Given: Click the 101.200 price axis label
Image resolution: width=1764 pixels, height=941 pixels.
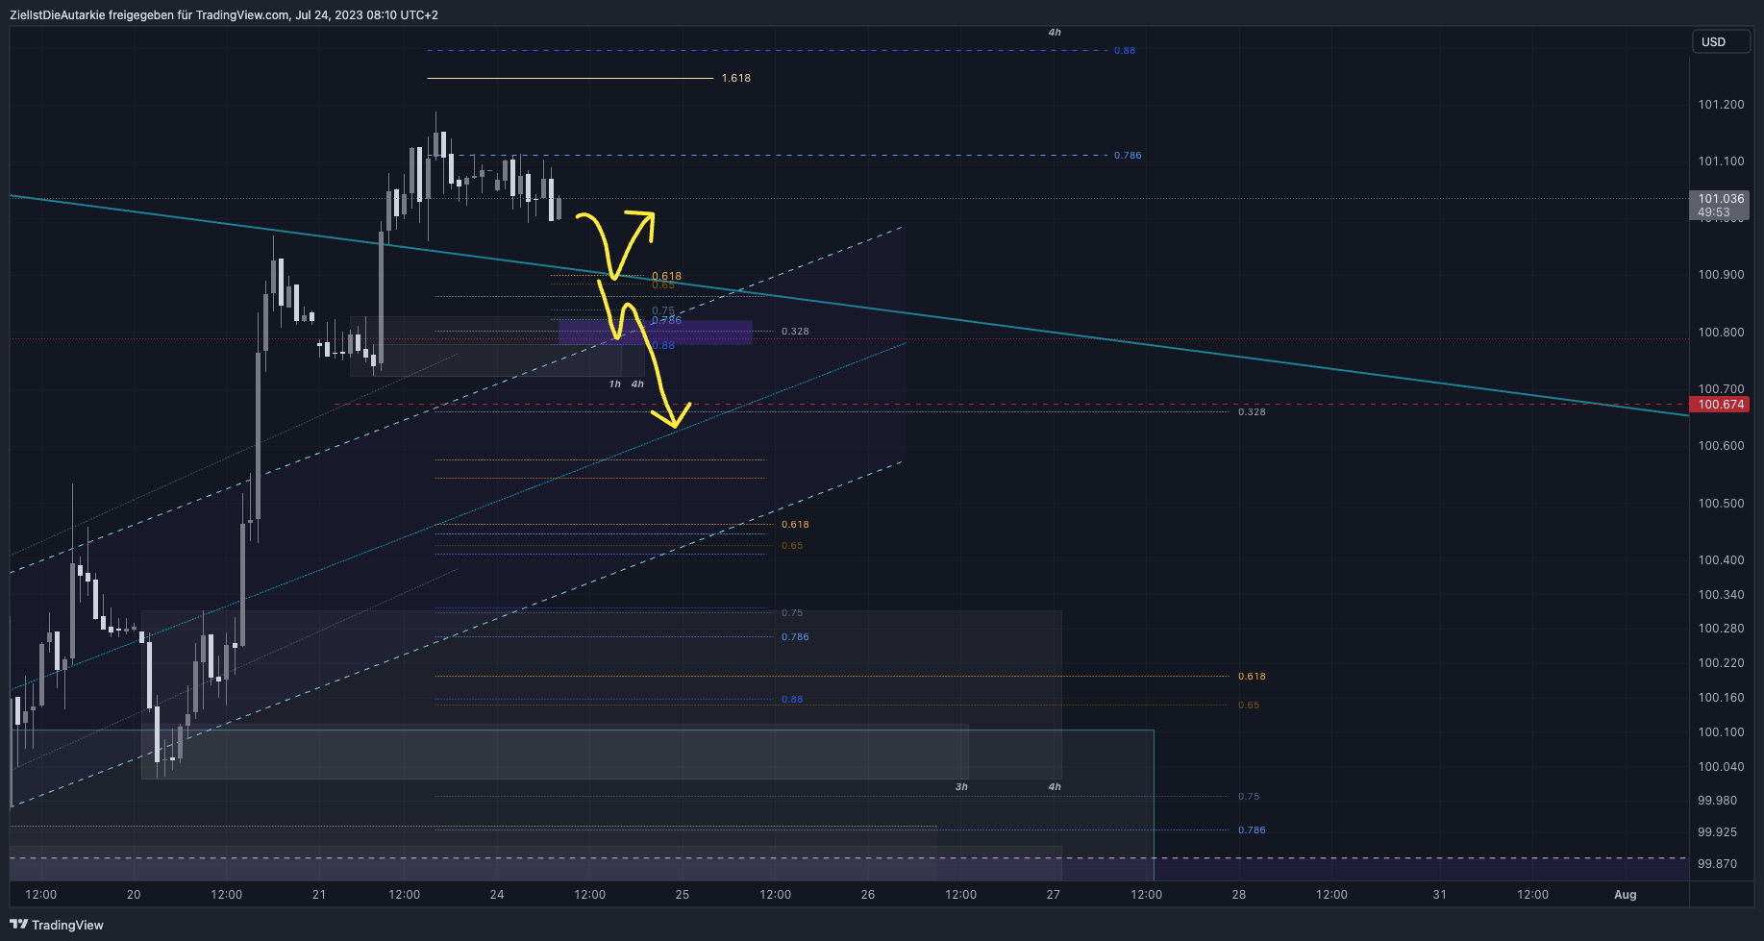Looking at the screenshot, I should 1721,105.
